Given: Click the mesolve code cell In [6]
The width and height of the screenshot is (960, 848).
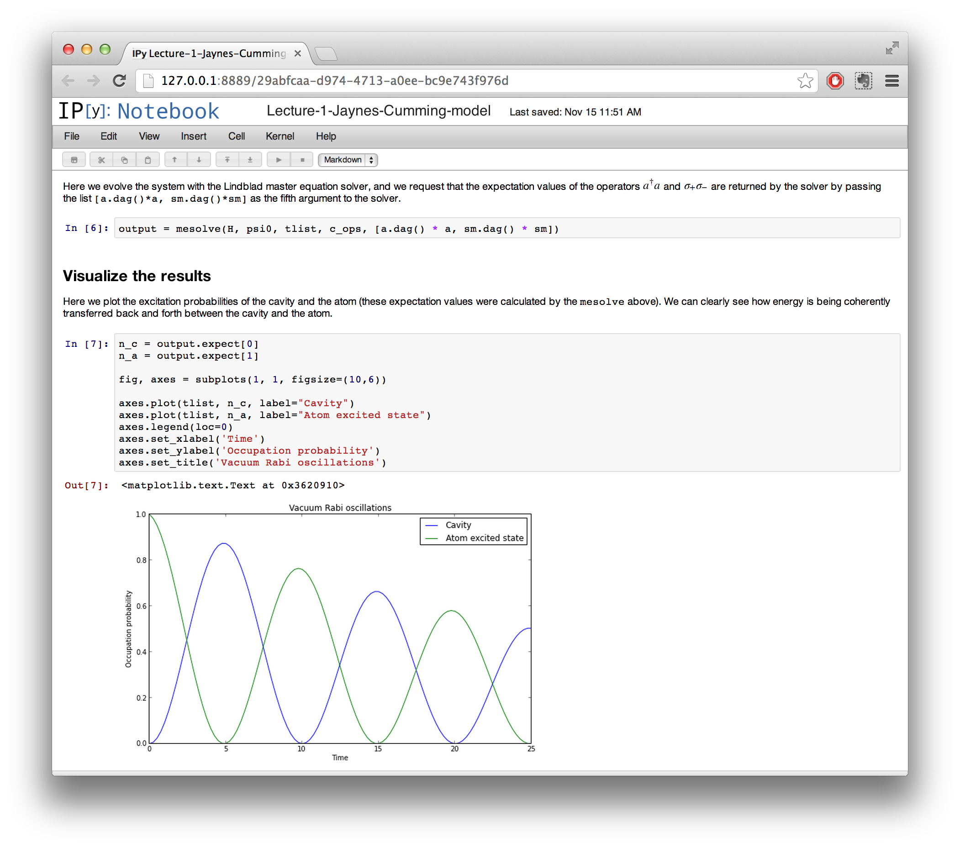Looking at the screenshot, I should [x=506, y=229].
